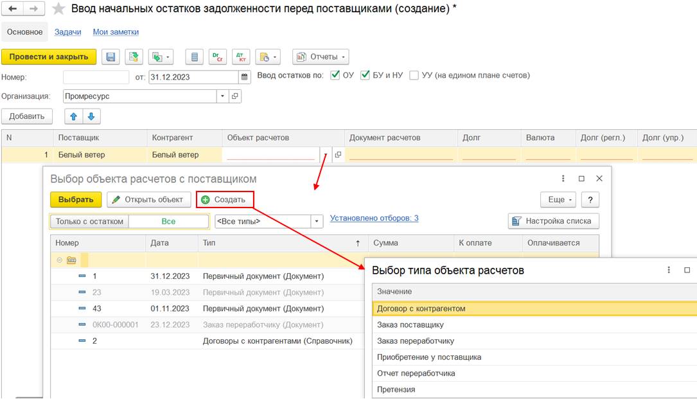This screenshot has height=399, width=697.
Task: Uncheck the БУ и НУ checkbox
Action: (366, 75)
